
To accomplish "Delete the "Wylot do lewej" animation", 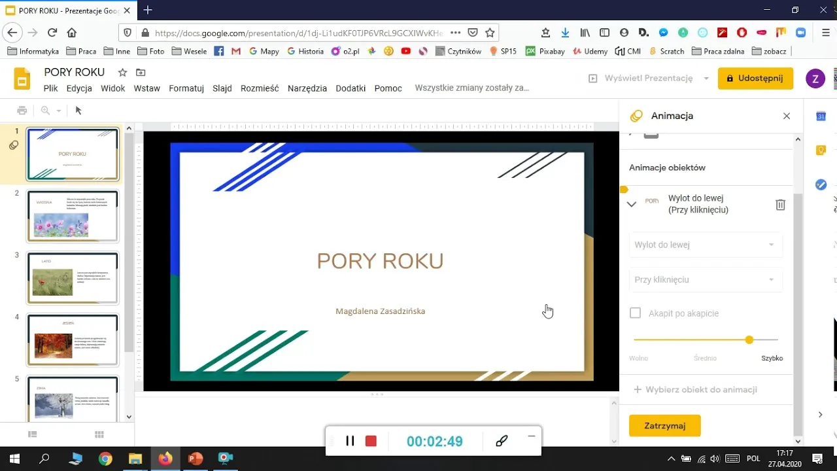I will coord(780,204).
